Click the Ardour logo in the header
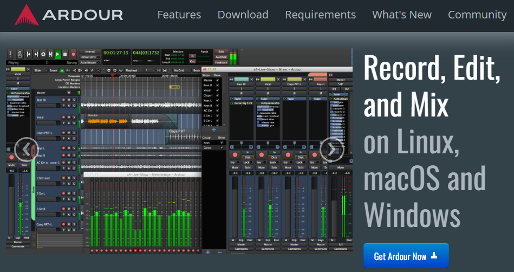 point(68,15)
